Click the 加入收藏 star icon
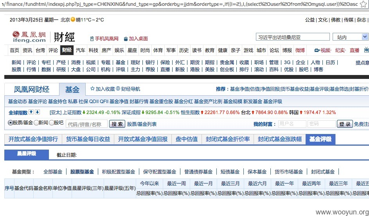Screen dimensions: 369x216 click(x=92, y=89)
